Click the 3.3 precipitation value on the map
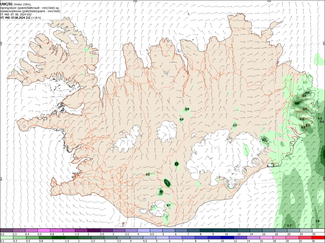Screen dimensions: 325x243 tap(167, 183)
